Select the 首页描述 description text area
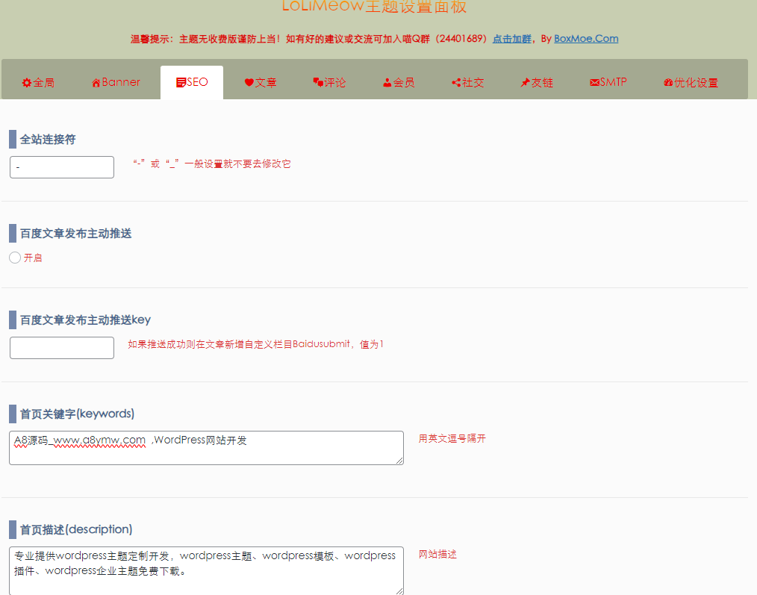 [x=206, y=570]
